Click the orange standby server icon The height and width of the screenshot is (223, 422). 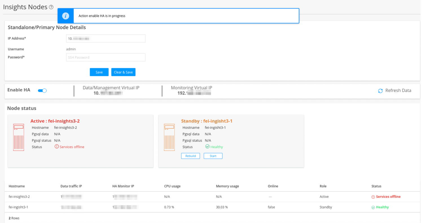tap(169, 137)
